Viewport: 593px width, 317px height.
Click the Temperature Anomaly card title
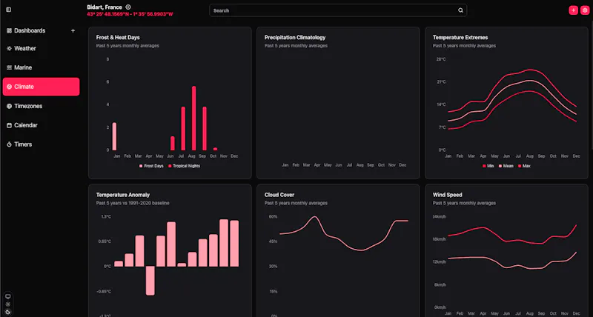(123, 195)
